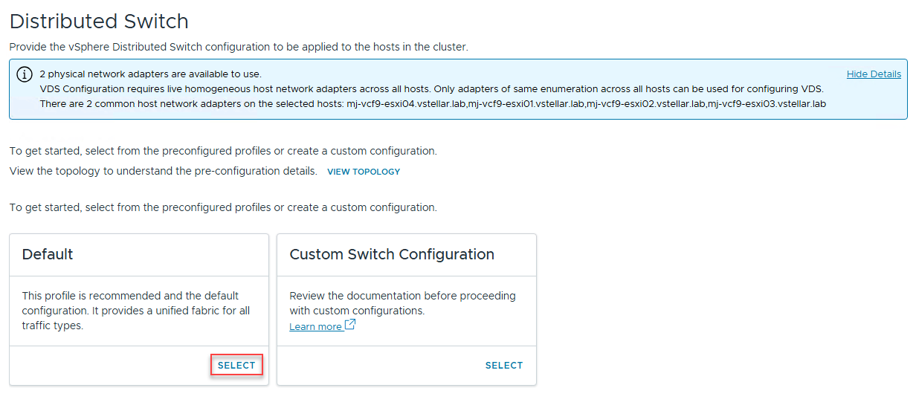Click the external link icon beside Learn more
This screenshot has width=916, height=408.
click(350, 325)
